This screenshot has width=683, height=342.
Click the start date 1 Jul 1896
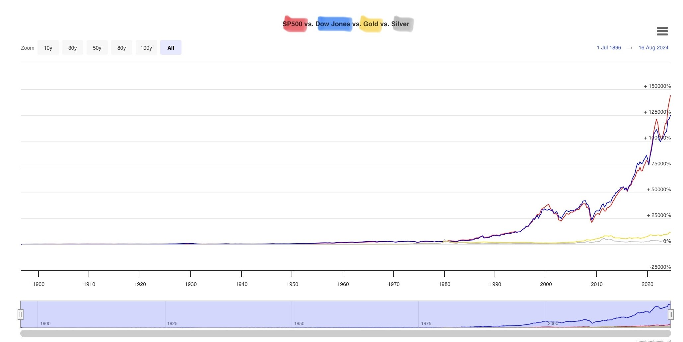609,48
